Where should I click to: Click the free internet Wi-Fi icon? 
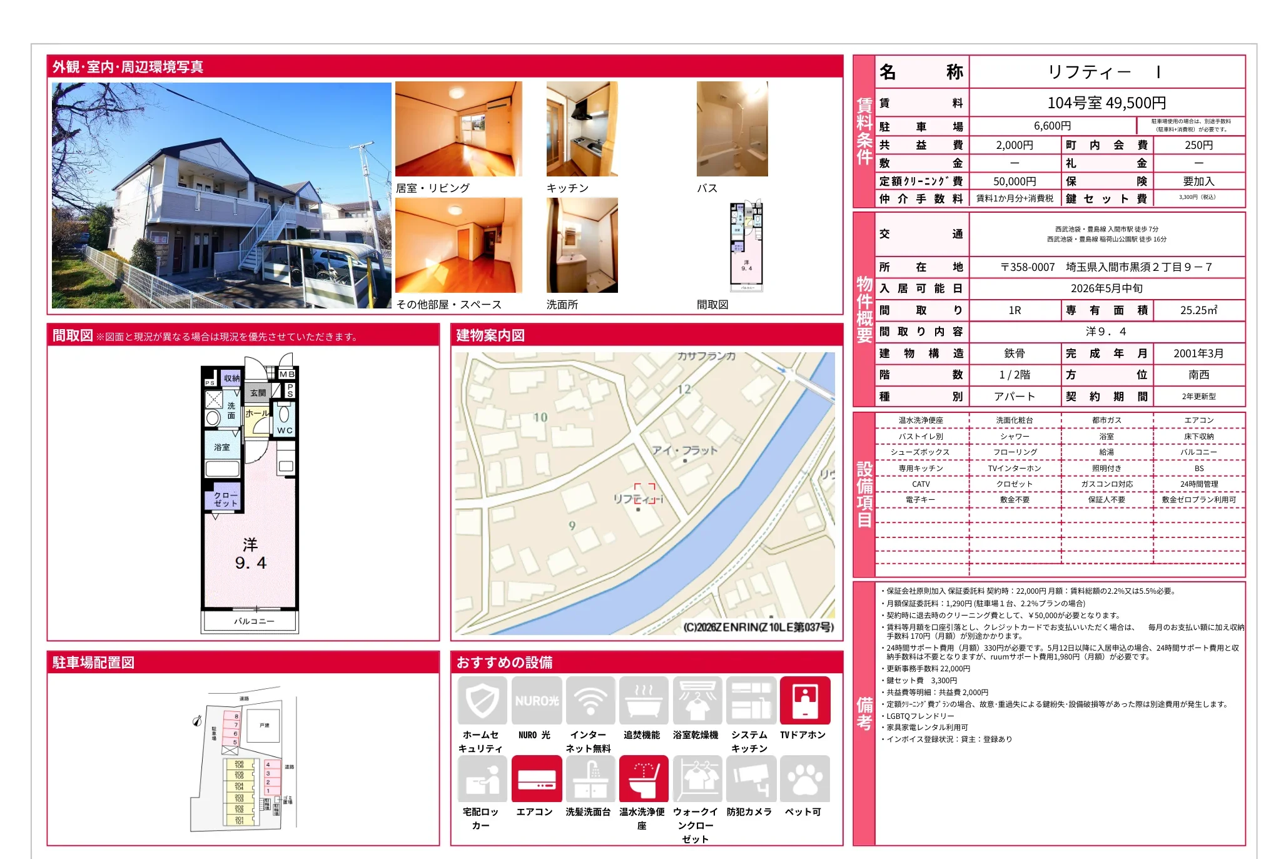coord(590,701)
